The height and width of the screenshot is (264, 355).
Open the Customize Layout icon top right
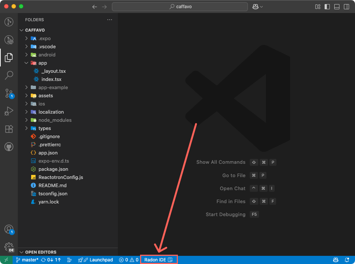click(x=317, y=6)
